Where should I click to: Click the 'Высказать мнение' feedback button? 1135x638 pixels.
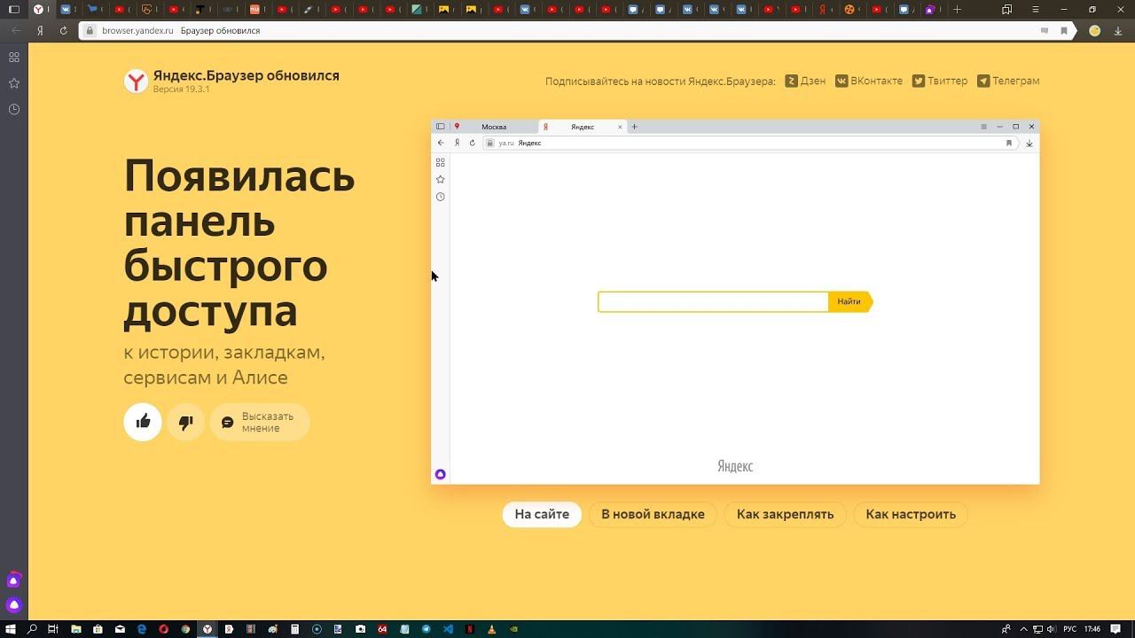[x=260, y=422]
